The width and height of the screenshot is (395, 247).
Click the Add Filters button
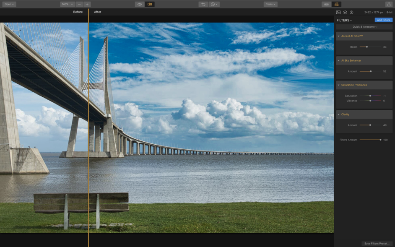click(383, 20)
